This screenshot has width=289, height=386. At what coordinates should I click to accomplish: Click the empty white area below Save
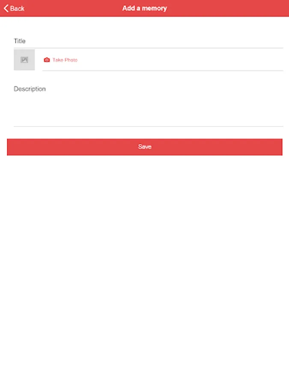(x=145, y=271)
